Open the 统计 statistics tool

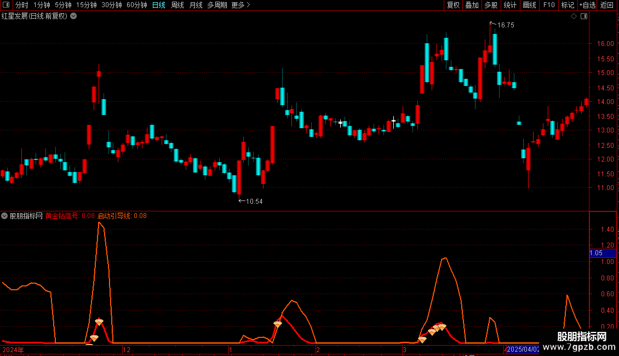510,5
